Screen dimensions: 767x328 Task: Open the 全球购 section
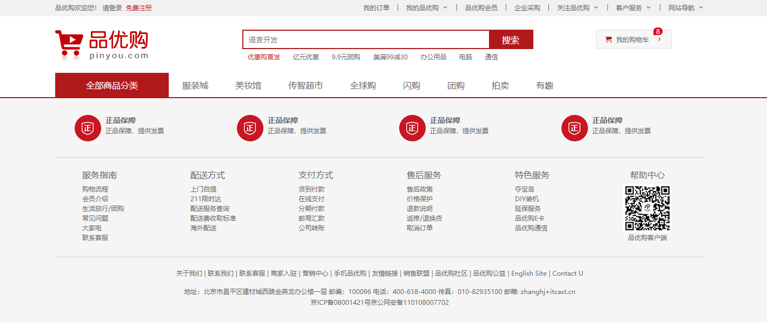(364, 85)
